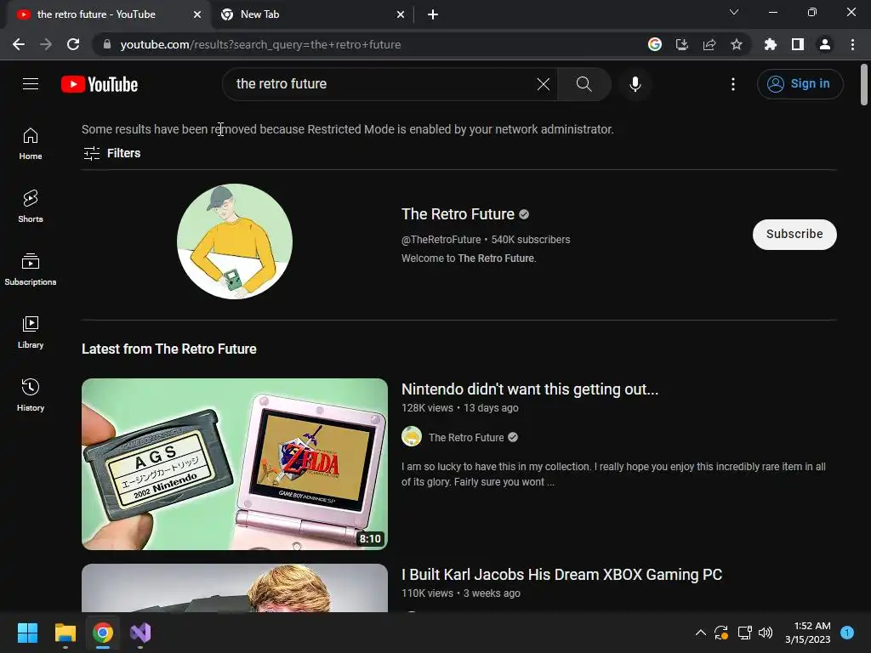This screenshot has height=653, width=871.
Task: Click the '540K subscribers' text
Action: [x=531, y=240]
